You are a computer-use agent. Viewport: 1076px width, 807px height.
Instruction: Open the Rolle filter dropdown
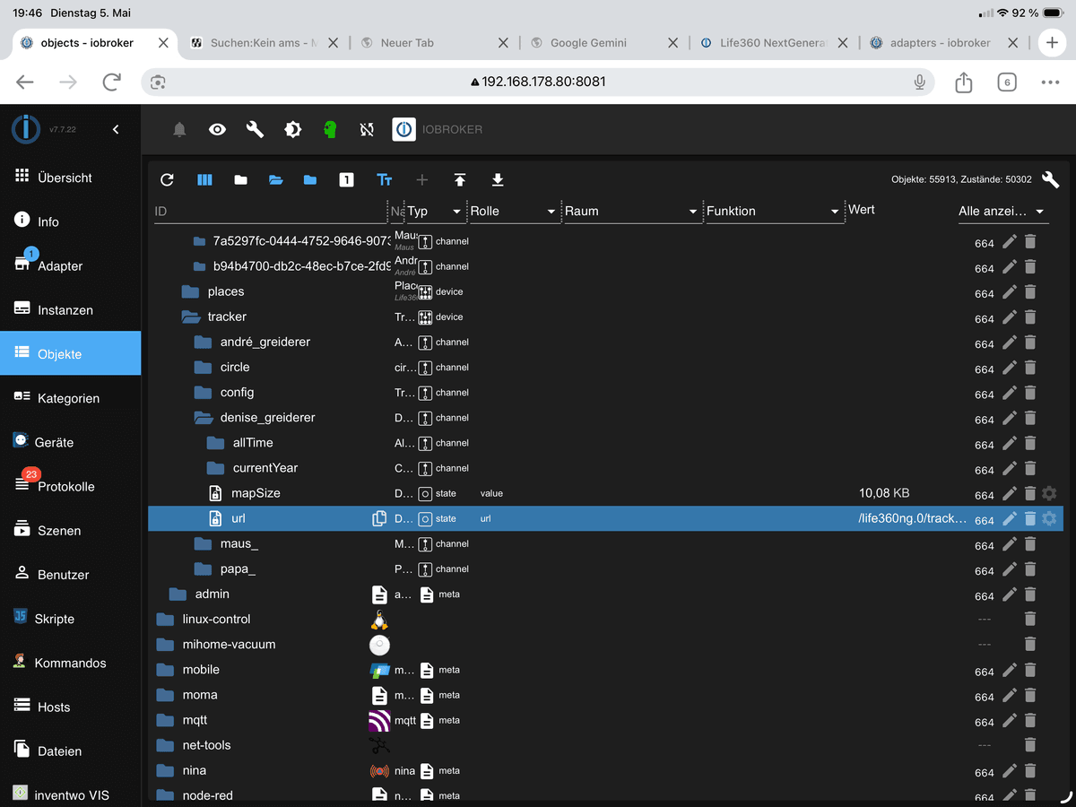tap(513, 212)
